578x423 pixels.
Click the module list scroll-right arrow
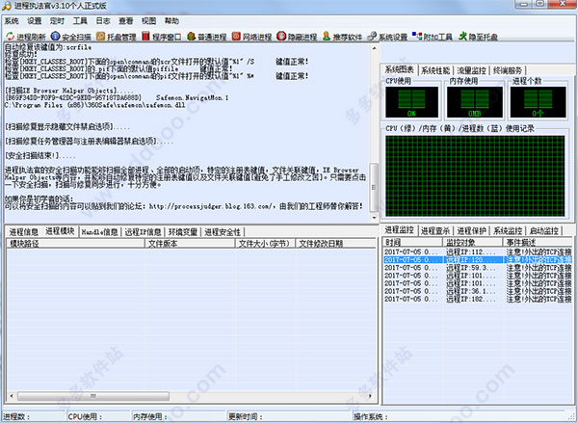(x=371, y=396)
